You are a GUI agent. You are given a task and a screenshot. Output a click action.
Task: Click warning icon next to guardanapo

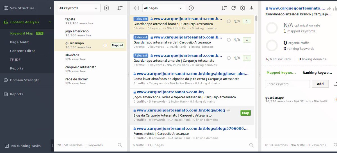pos(105,45)
